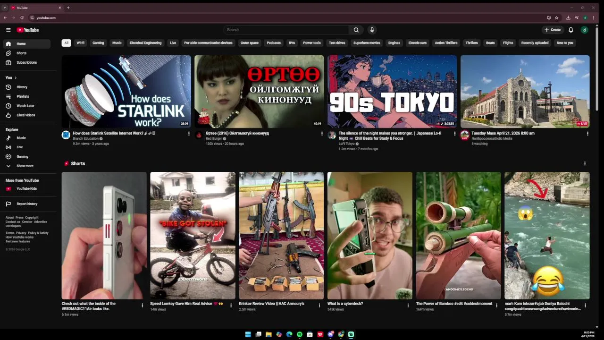Open Shorts shelf more options
The height and width of the screenshot is (340, 604).
coord(585,163)
